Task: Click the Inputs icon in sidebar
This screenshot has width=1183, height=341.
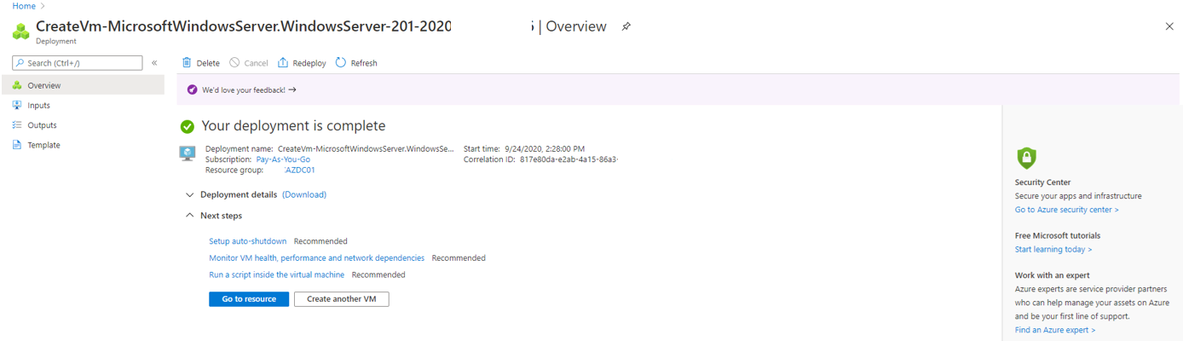Action: tap(17, 105)
